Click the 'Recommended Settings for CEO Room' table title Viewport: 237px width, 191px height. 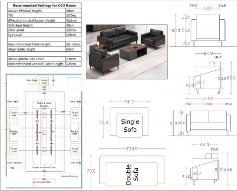44,5
